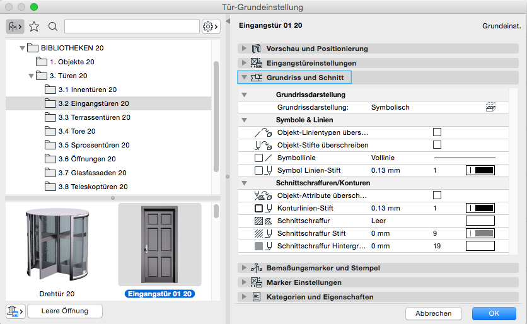This screenshot has height=324, width=527.
Task: Check the Objekt-Attribute überschreiben checkbox
Action: [x=437, y=195]
